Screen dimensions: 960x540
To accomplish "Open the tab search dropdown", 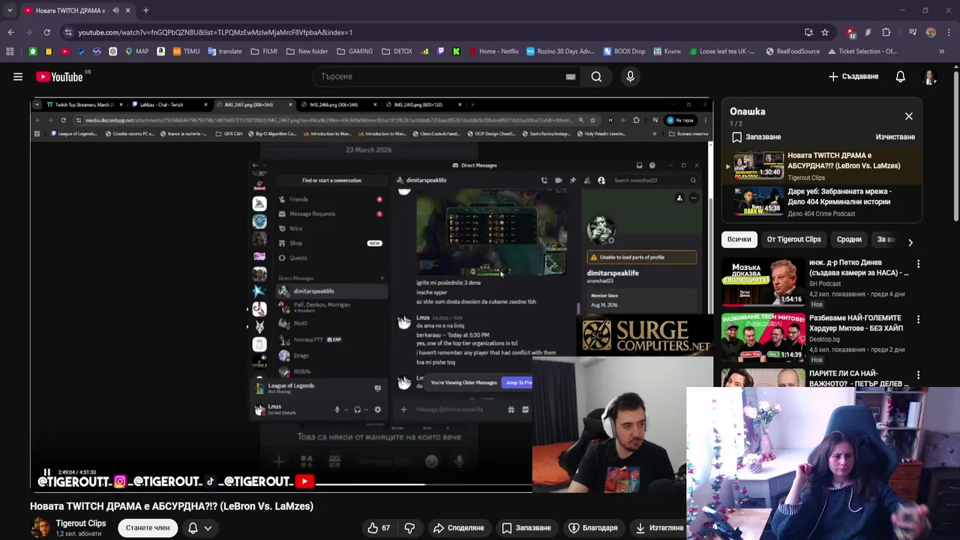I will pos(9,10).
